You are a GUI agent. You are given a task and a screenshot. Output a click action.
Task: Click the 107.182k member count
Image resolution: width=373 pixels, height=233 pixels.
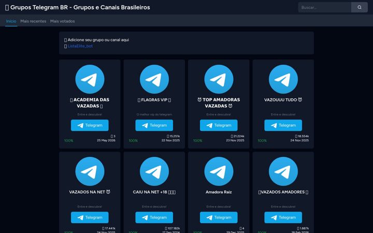click(173, 228)
